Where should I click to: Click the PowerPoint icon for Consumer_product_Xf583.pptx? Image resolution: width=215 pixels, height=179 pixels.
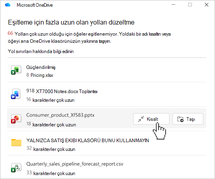tap(16, 118)
